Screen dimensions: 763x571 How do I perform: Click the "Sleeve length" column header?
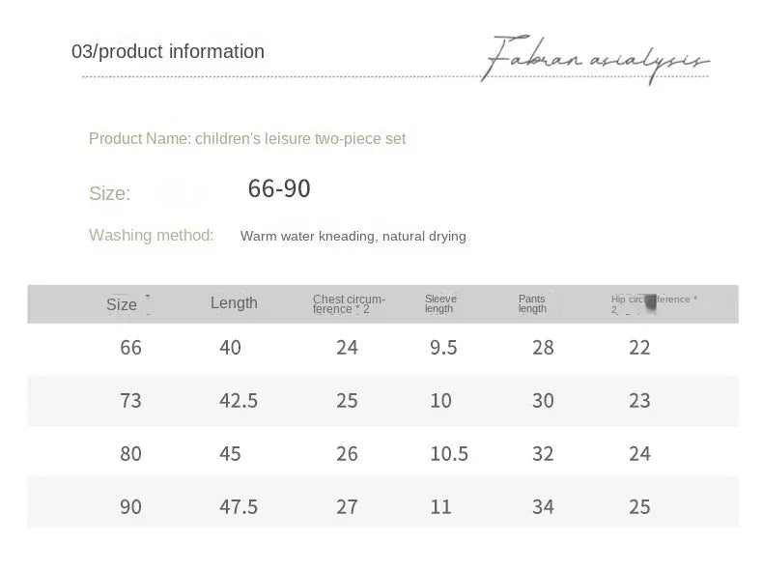(x=440, y=303)
